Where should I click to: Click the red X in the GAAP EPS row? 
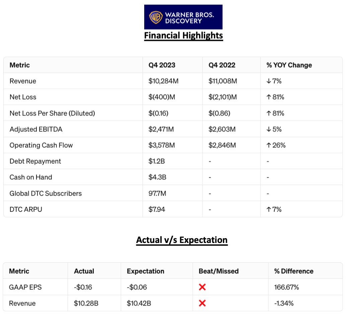[202, 287]
